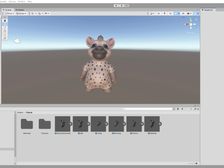Toggle perspective mode via Persp label

[190, 33]
